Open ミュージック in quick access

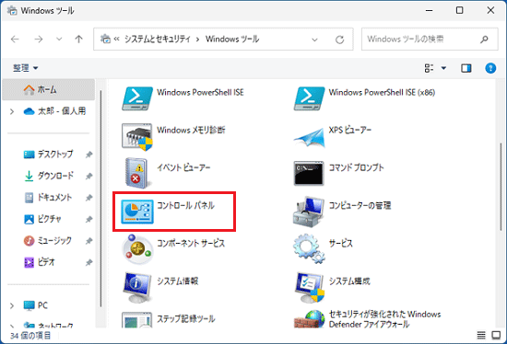48,241
